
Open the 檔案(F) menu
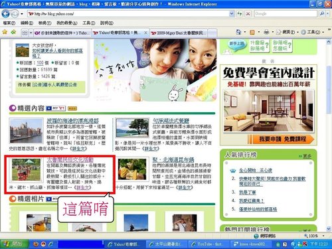click(9, 23)
